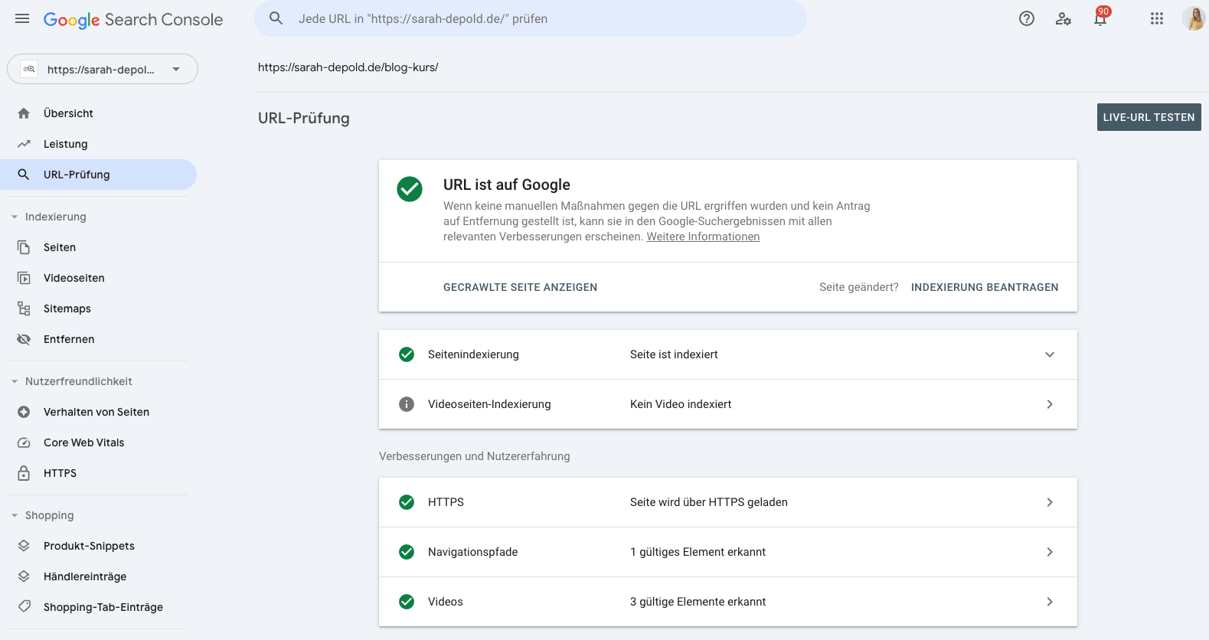Click '1 gültiges Element erkannt' text
The height and width of the screenshot is (640, 1209).
tap(698, 552)
